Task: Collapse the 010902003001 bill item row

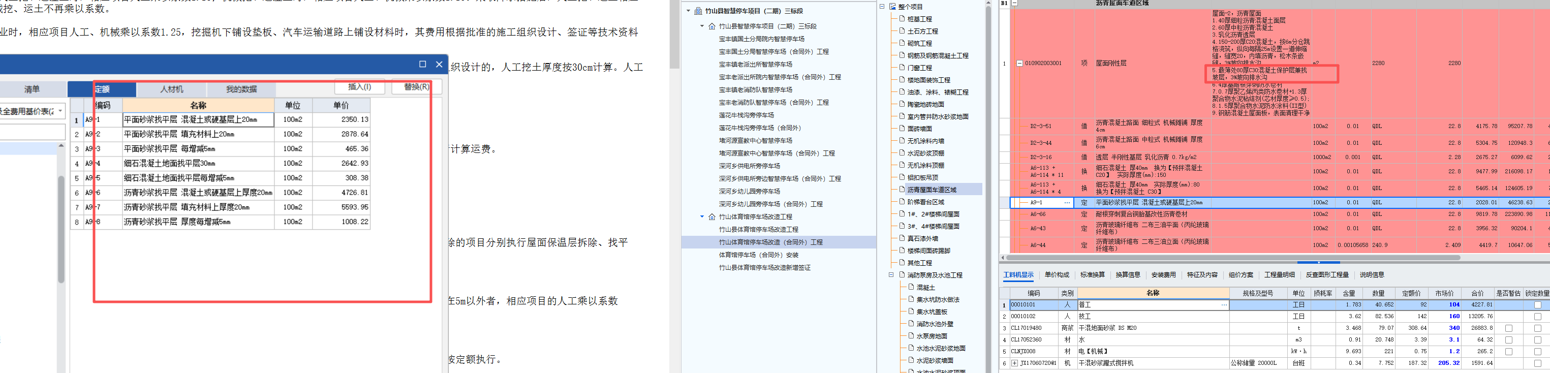Action: click(1020, 63)
